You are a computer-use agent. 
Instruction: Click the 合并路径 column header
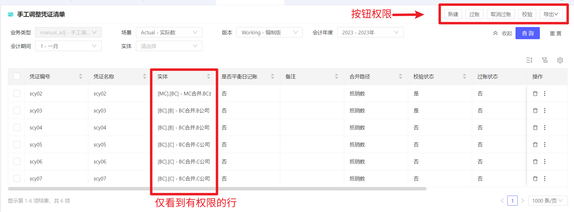360,77
